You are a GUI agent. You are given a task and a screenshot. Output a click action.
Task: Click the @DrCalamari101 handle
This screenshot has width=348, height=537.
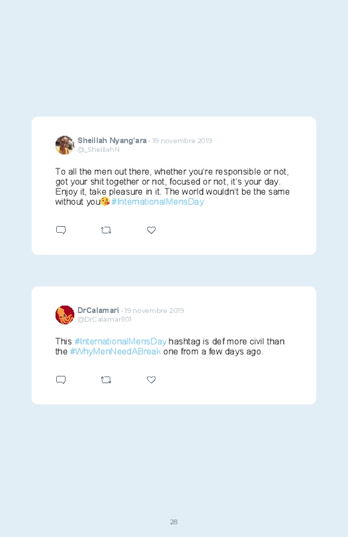(x=104, y=319)
